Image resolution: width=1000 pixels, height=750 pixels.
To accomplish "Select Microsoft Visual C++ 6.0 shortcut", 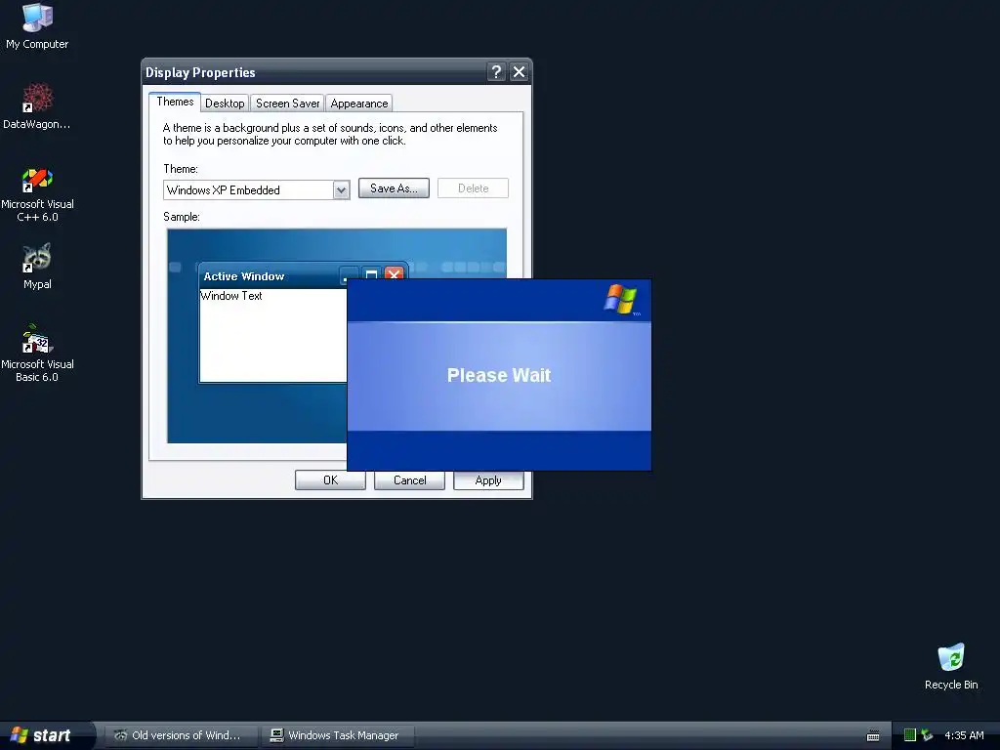I will [x=37, y=194].
